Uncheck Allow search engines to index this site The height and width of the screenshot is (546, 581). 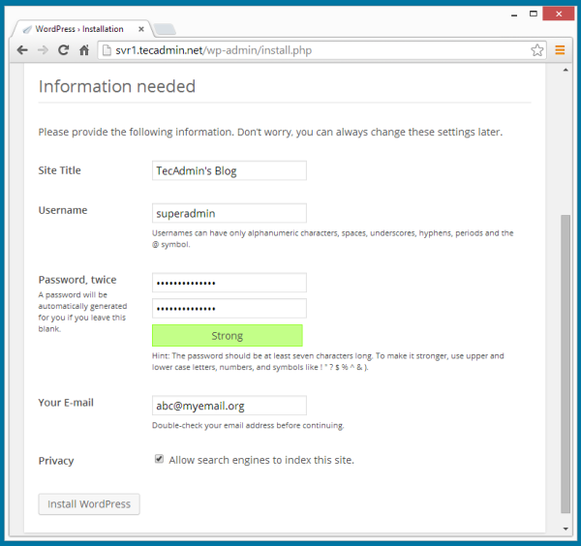tap(159, 460)
